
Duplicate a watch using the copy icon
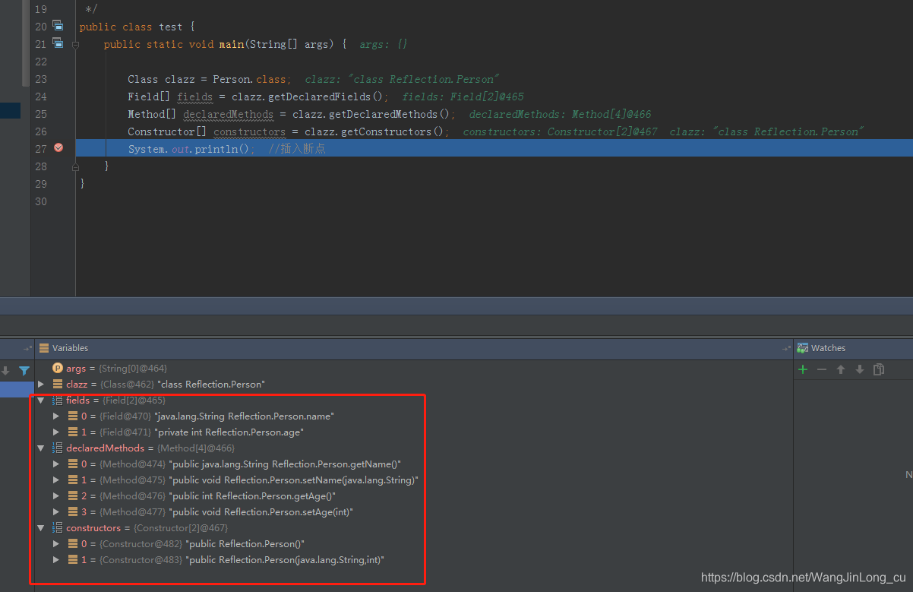click(878, 369)
